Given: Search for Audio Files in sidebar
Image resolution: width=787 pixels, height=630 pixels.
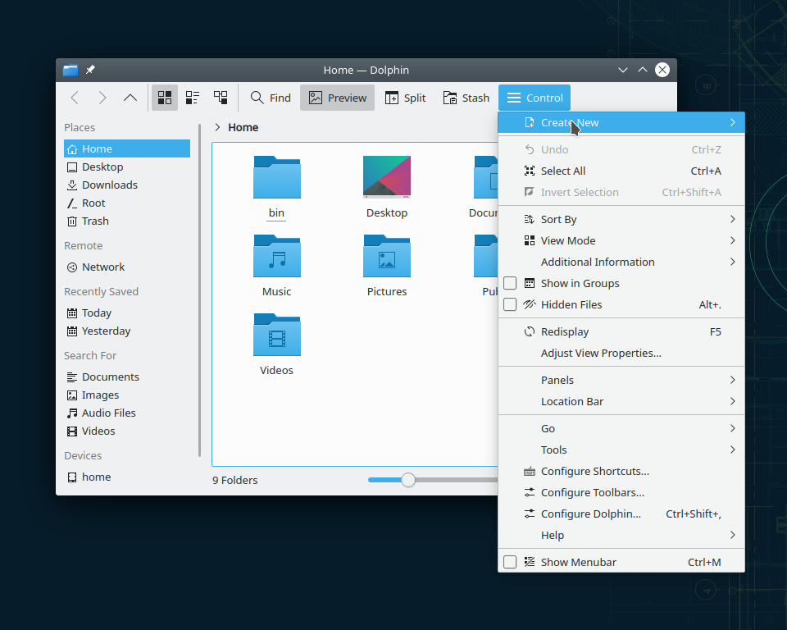Looking at the screenshot, I should pos(127,413).
